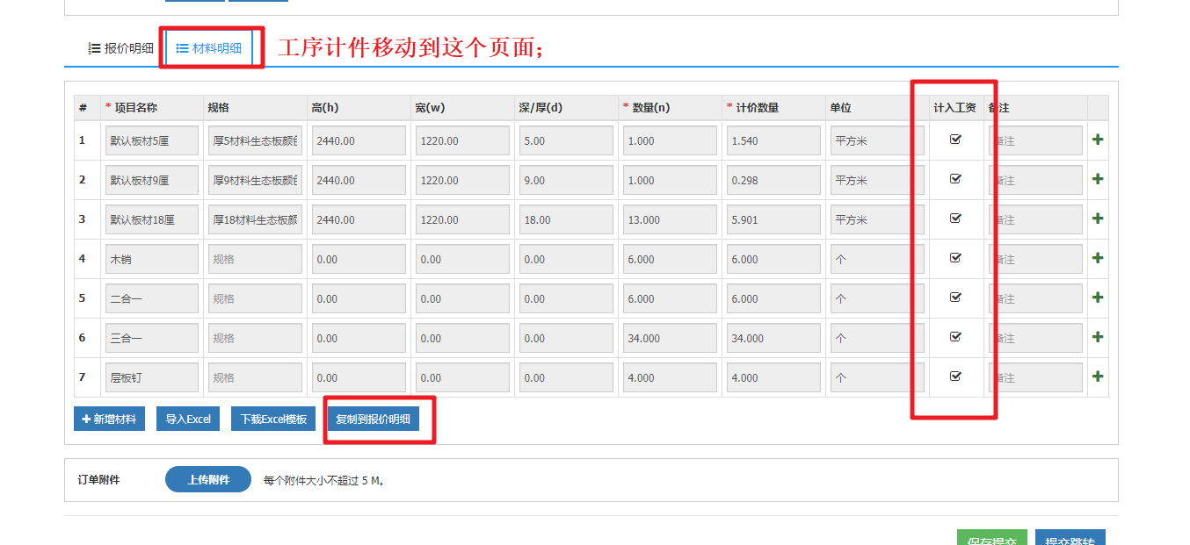This screenshot has width=1190, height=545.
Task: Open the 单位 dropdown for 三合一 row
Action: (876, 338)
